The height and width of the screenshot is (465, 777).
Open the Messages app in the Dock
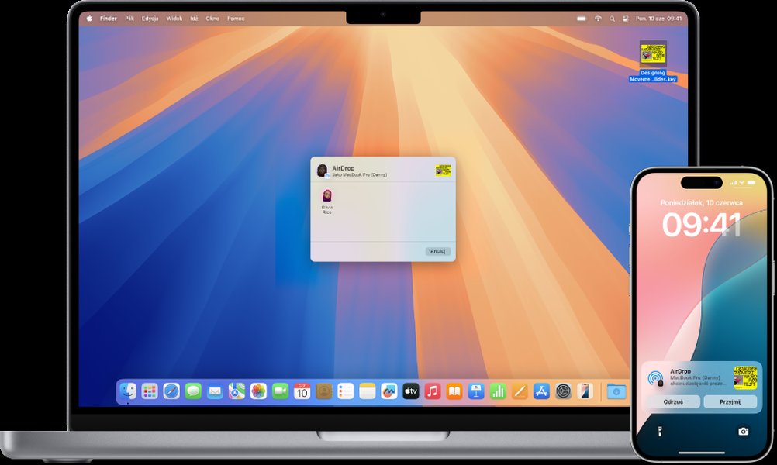(193, 391)
